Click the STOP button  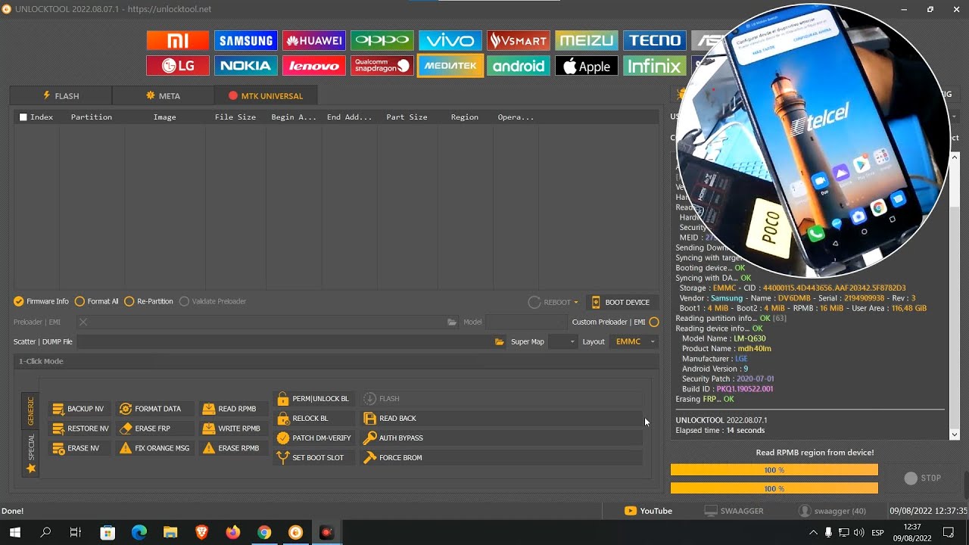coord(923,478)
